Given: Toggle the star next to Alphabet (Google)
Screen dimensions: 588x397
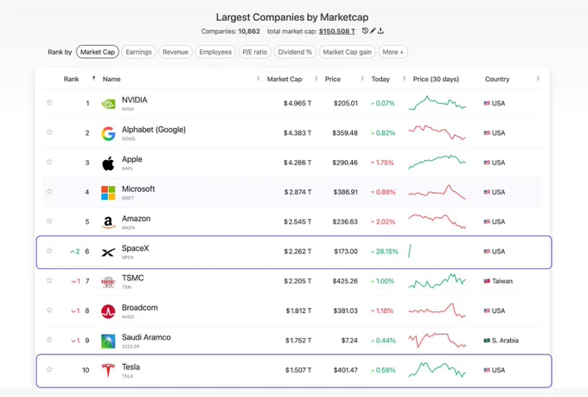Looking at the screenshot, I should 49,132.
